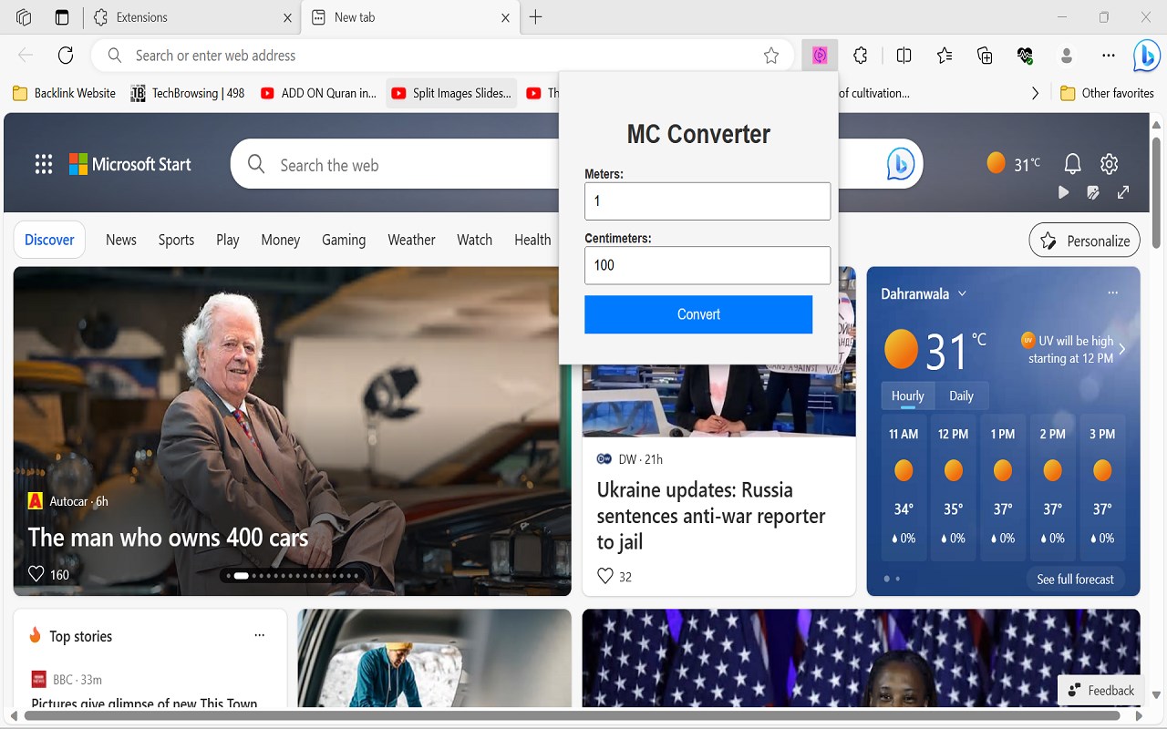Open Bing chat sidebar icon
1167x729 pixels.
1146,56
